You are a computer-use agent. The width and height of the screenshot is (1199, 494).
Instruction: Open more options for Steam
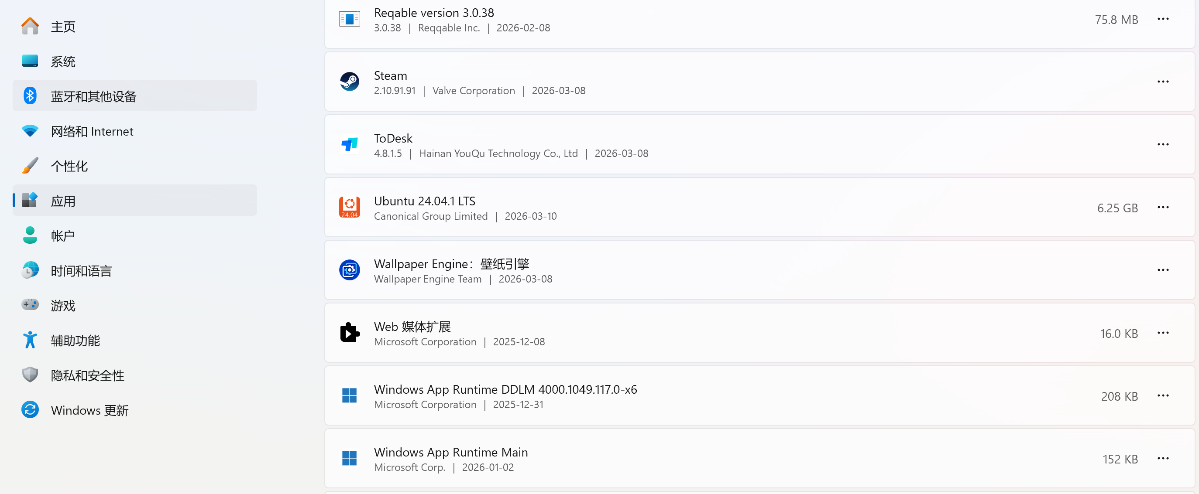(1162, 82)
